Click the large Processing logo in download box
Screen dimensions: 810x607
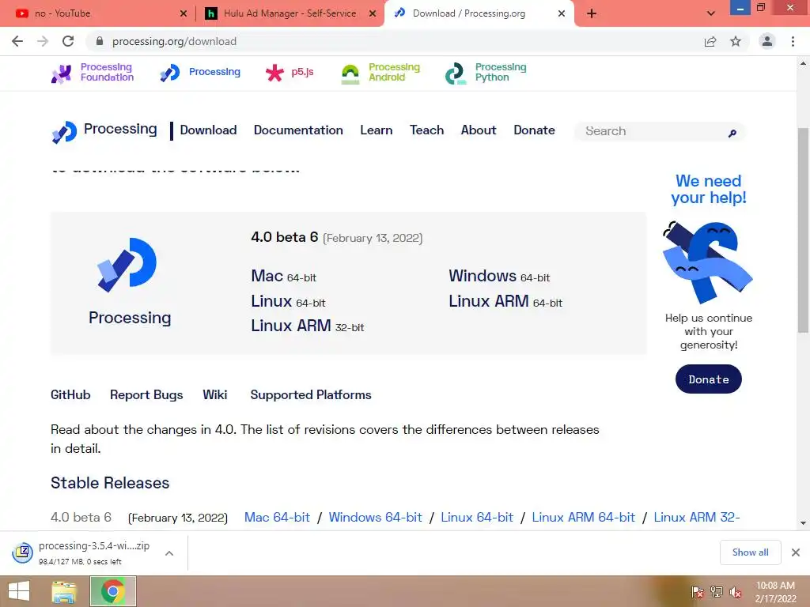[127, 265]
